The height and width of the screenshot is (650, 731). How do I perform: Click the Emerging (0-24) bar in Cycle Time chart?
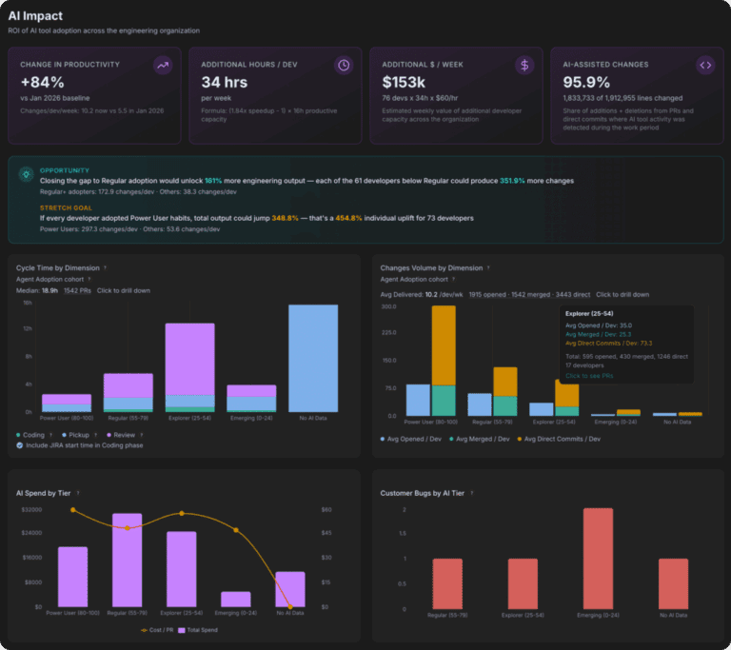(x=251, y=398)
